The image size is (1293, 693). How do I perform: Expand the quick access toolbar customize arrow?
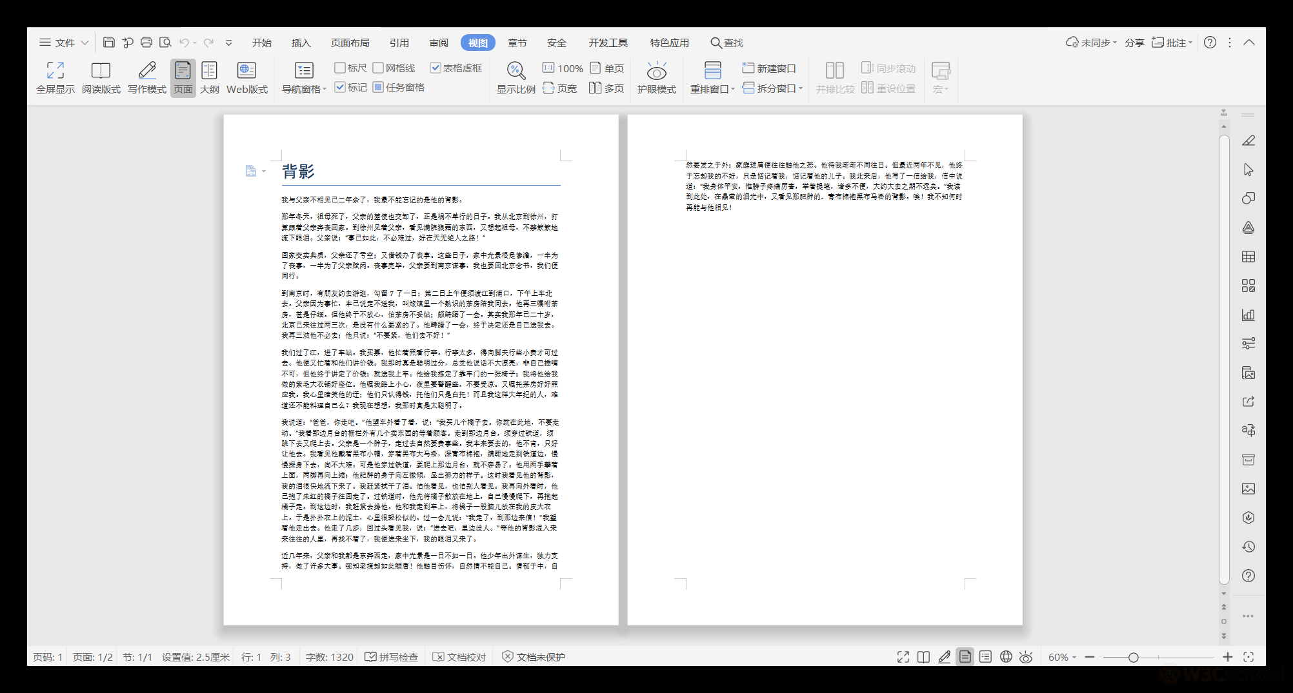[x=228, y=43]
